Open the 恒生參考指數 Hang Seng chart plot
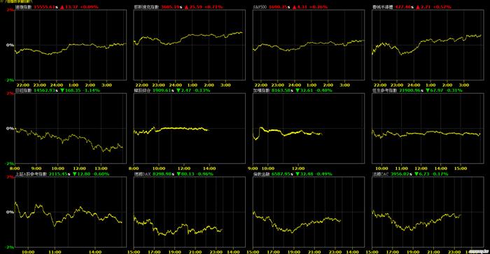490x254 pixels. click(x=428, y=129)
